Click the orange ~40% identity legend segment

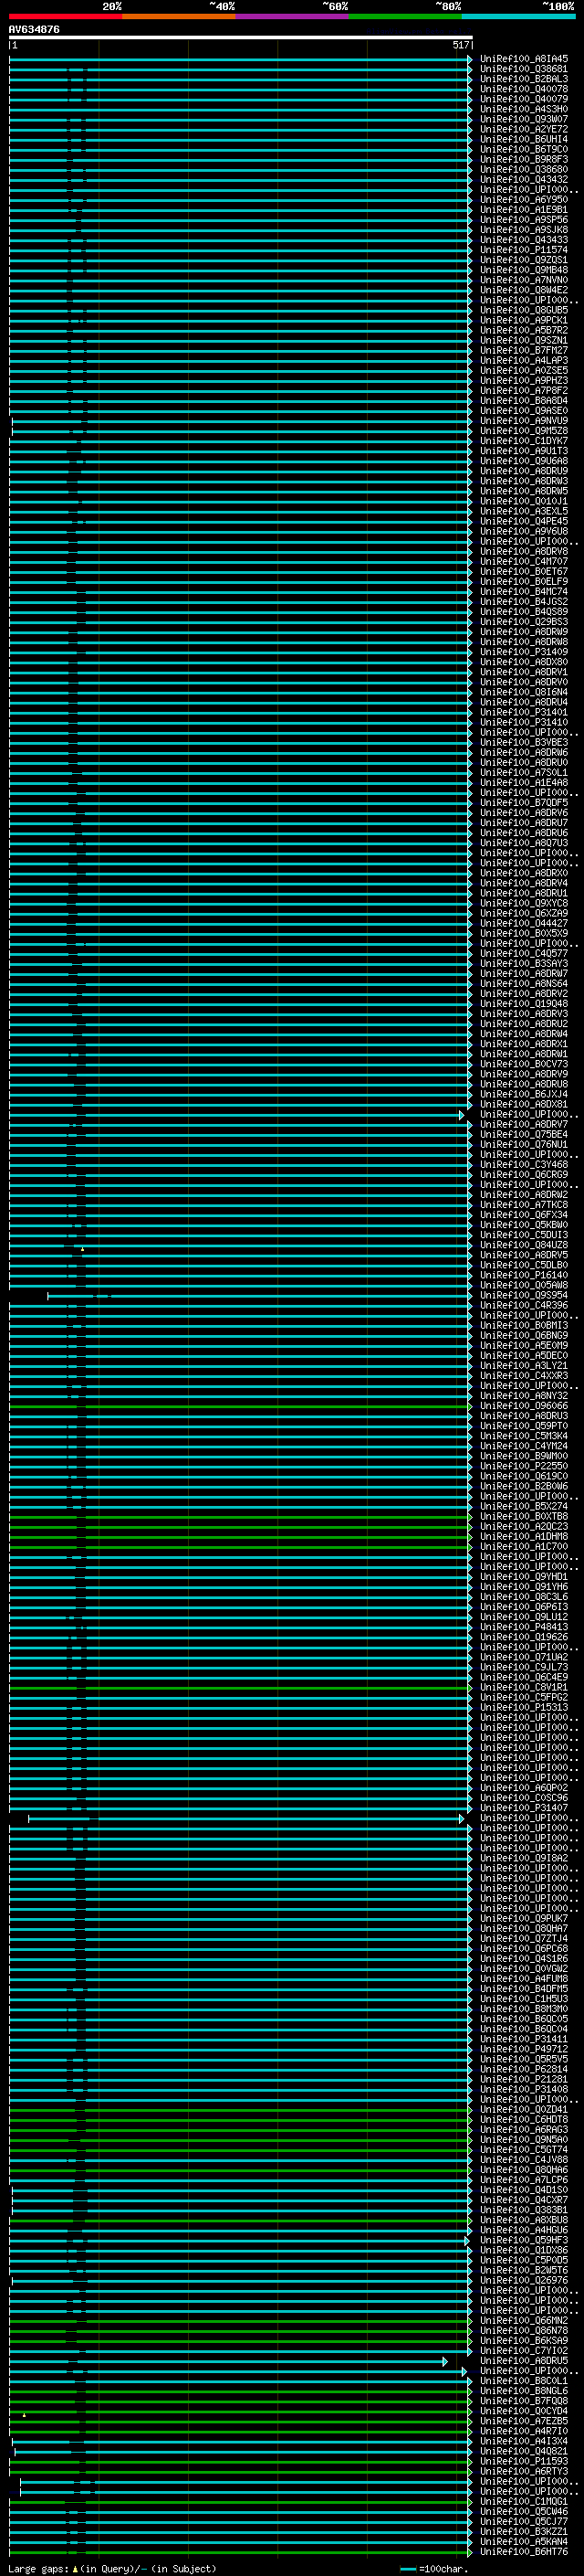point(179,16)
